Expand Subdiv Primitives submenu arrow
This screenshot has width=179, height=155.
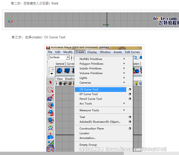click(x=124, y=68)
